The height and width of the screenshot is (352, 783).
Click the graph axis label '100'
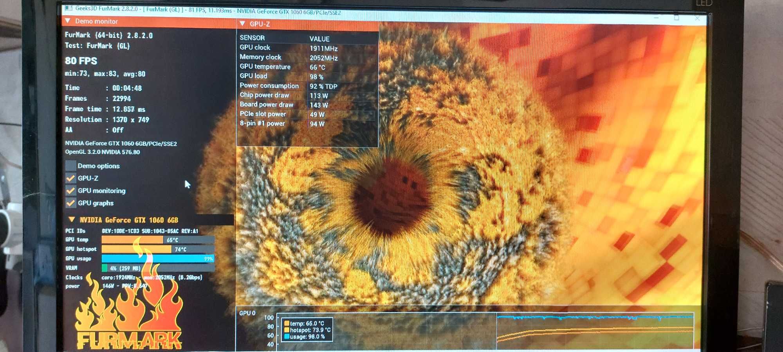tap(269, 318)
